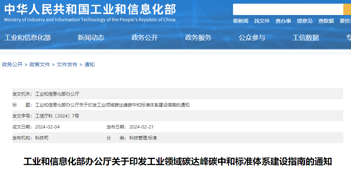This screenshot has height=175, width=351.
Task: Open the 找文件 quick link
Action: tap(262, 21)
